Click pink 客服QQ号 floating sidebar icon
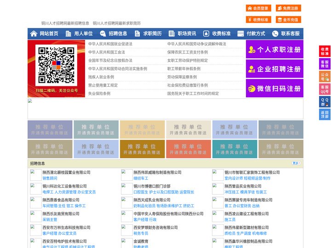The height and width of the screenshot is (248, 331). (325, 89)
